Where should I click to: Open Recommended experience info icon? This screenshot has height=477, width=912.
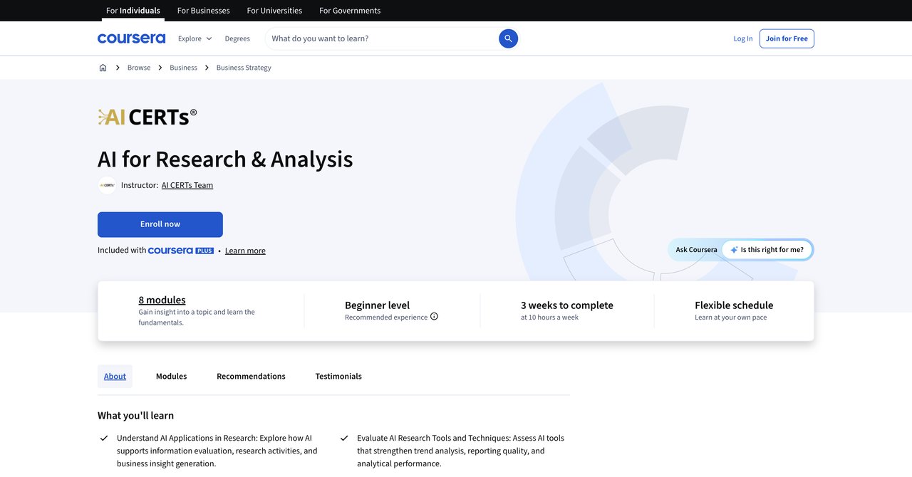click(434, 317)
